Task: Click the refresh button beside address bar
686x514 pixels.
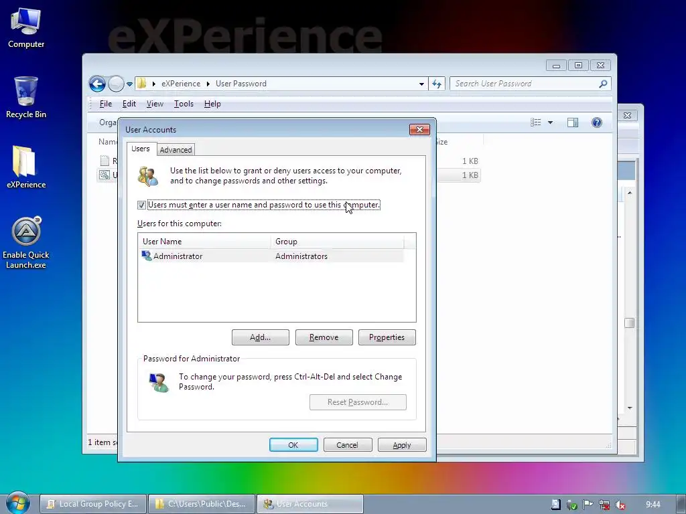Action: [437, 84]
